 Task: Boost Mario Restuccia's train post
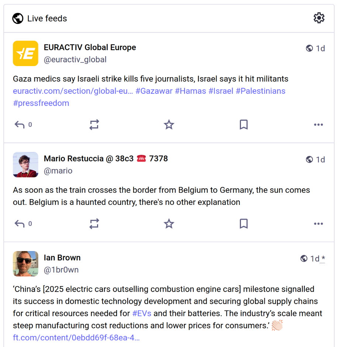click(94, 223)
